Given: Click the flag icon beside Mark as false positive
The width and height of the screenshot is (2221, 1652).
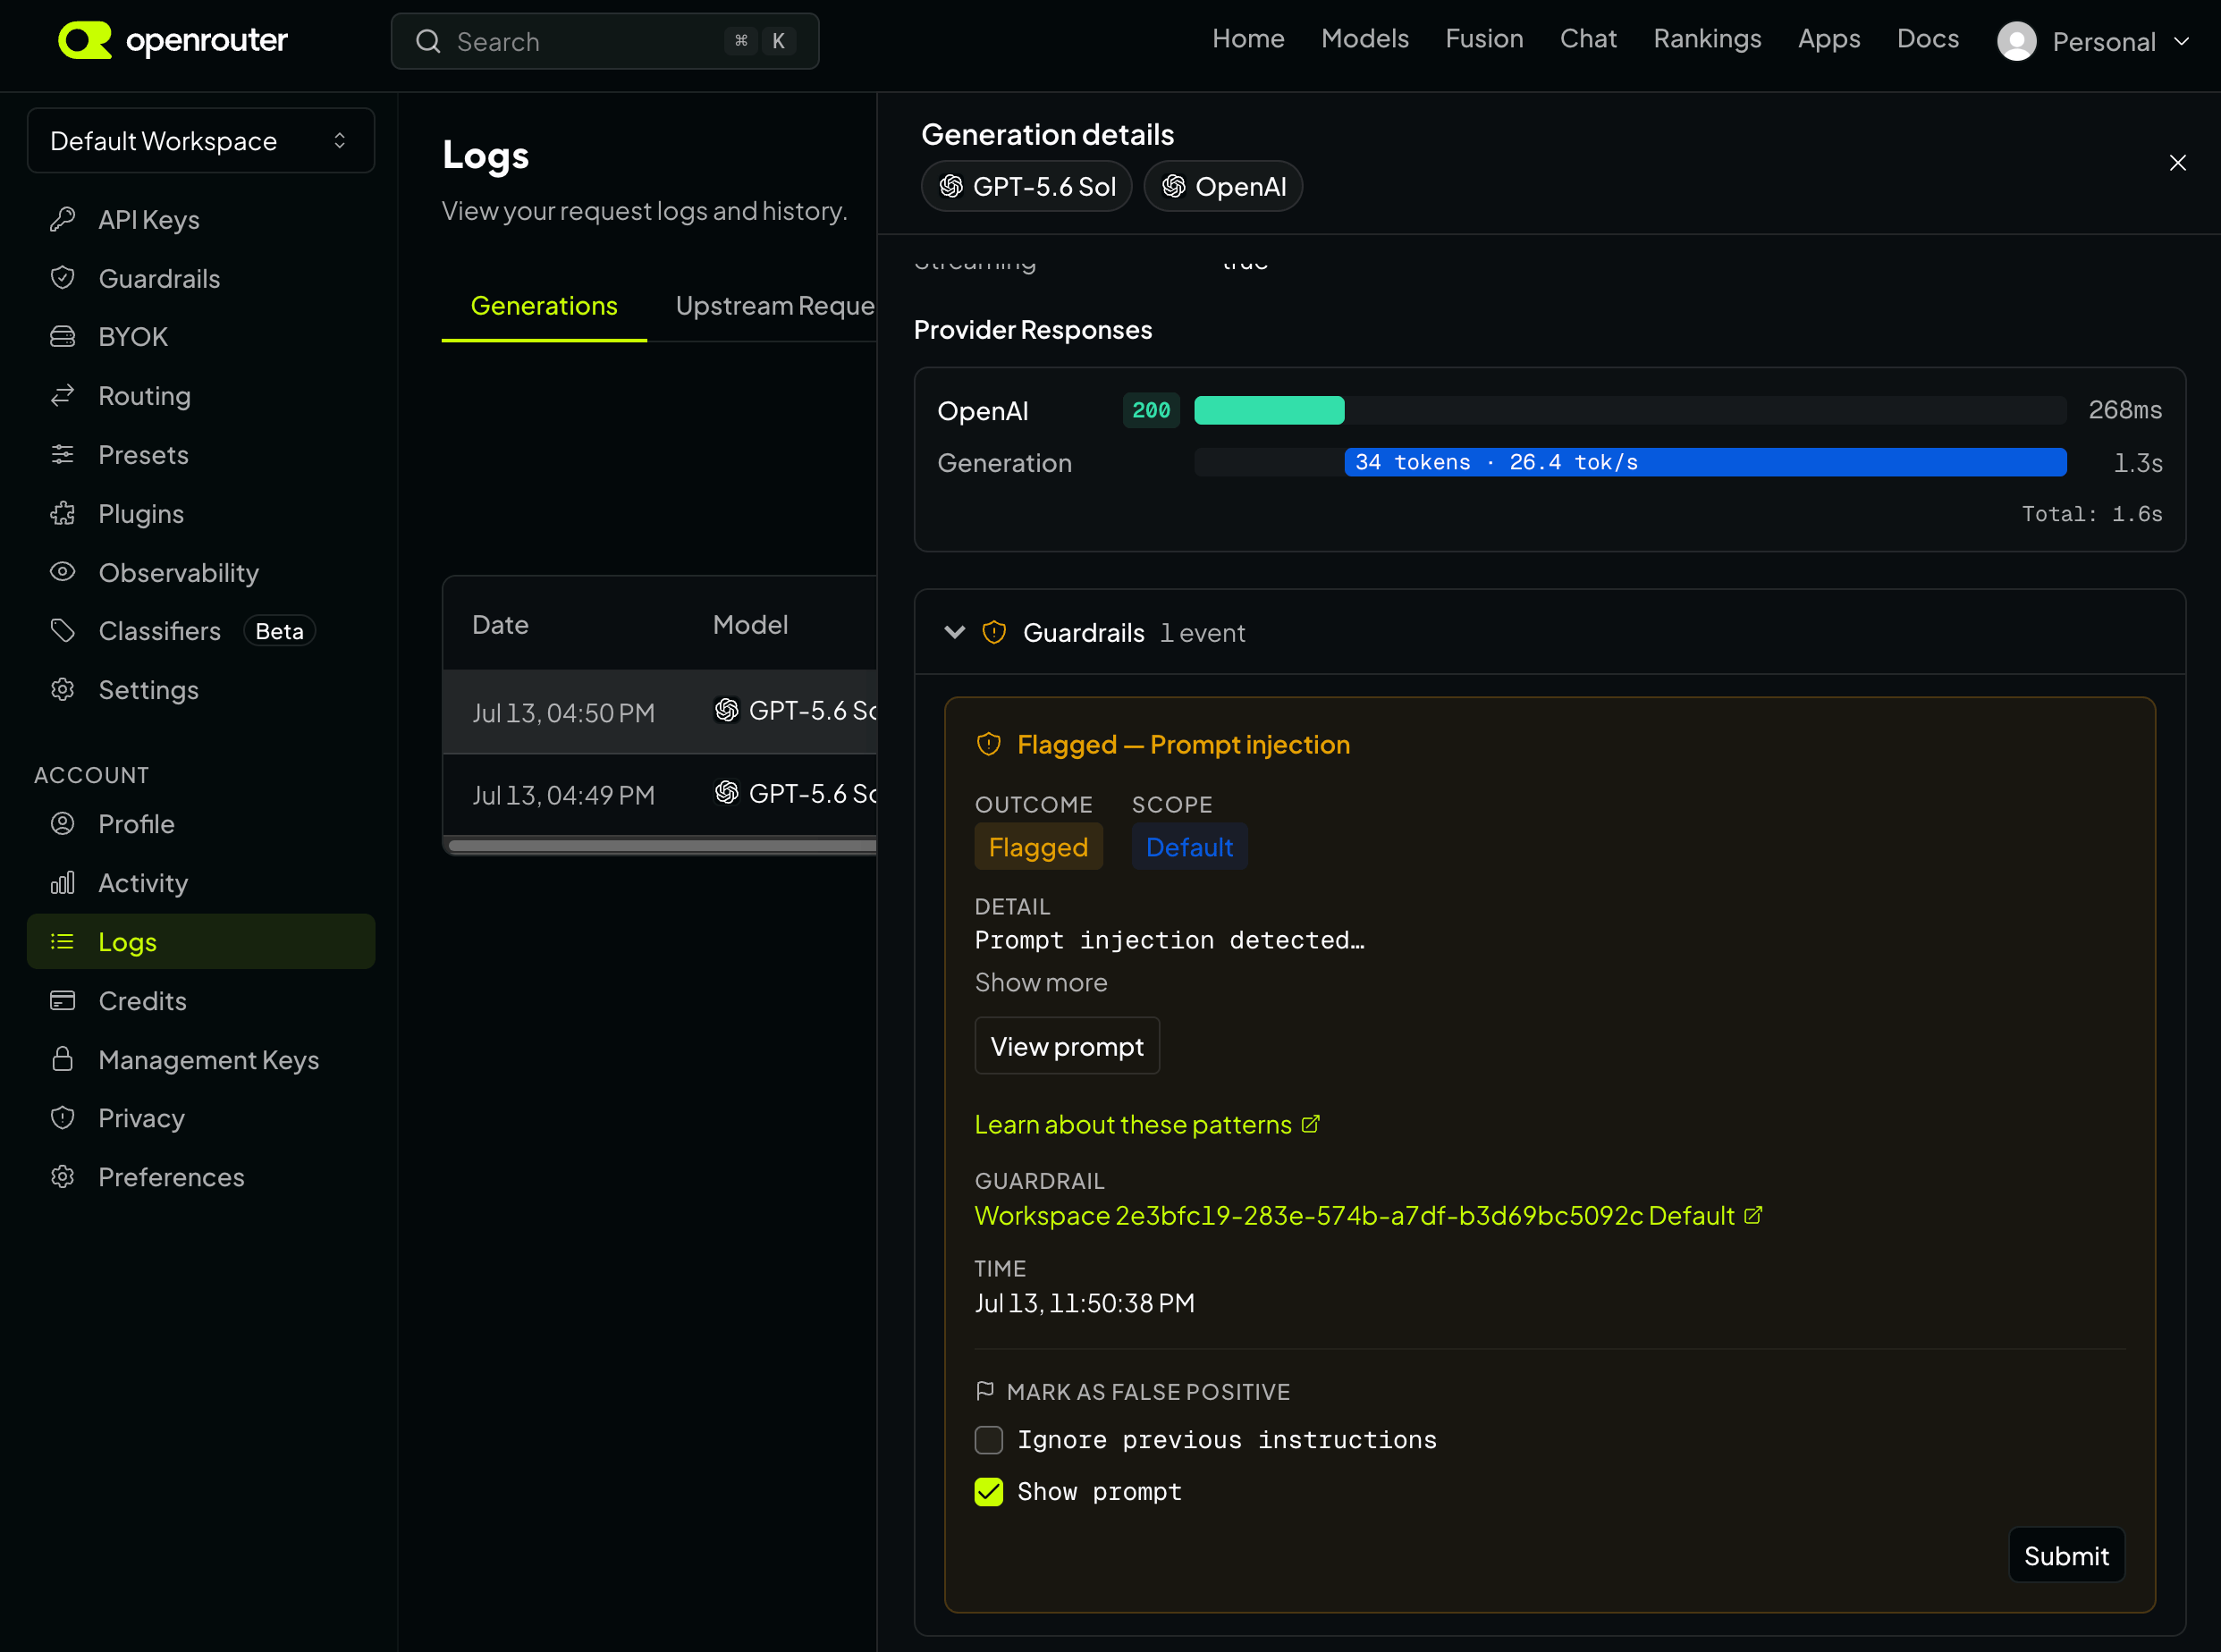Looking at the screenshot, I should 985,1391.
